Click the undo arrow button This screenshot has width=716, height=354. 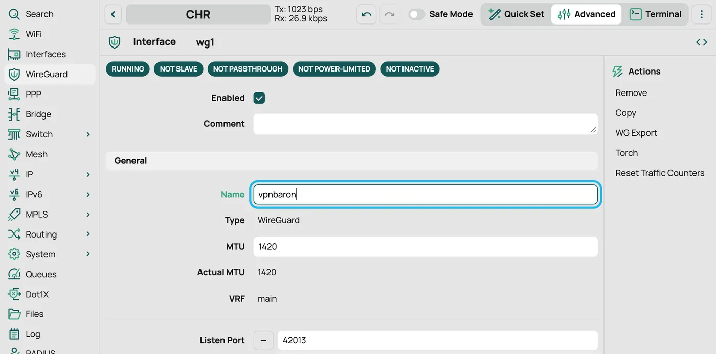pyautogui.click(x=366, y=14)
